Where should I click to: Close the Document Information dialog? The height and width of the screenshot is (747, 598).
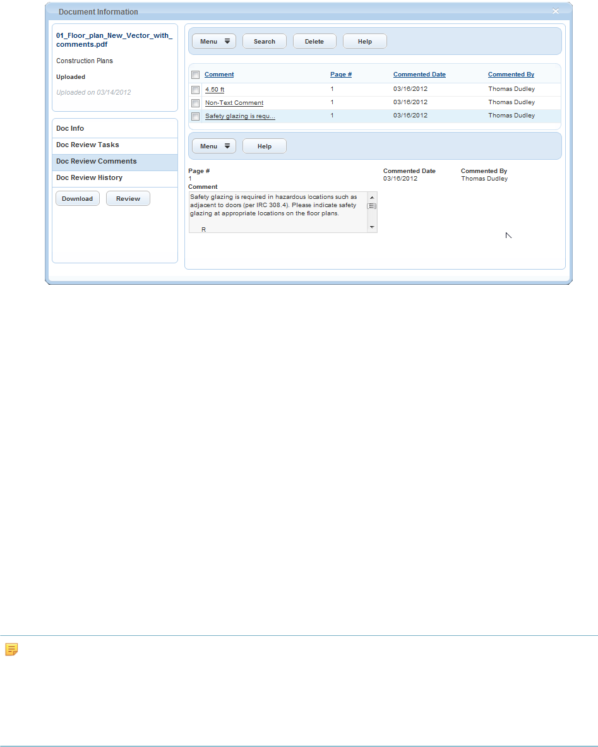tap(555, 11)
